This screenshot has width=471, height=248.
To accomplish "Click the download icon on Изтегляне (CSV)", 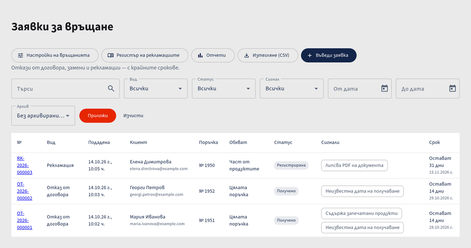I will [x=246, y=56].
